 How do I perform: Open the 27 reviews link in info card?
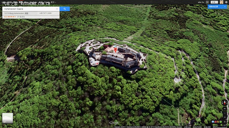pos(21,17)
